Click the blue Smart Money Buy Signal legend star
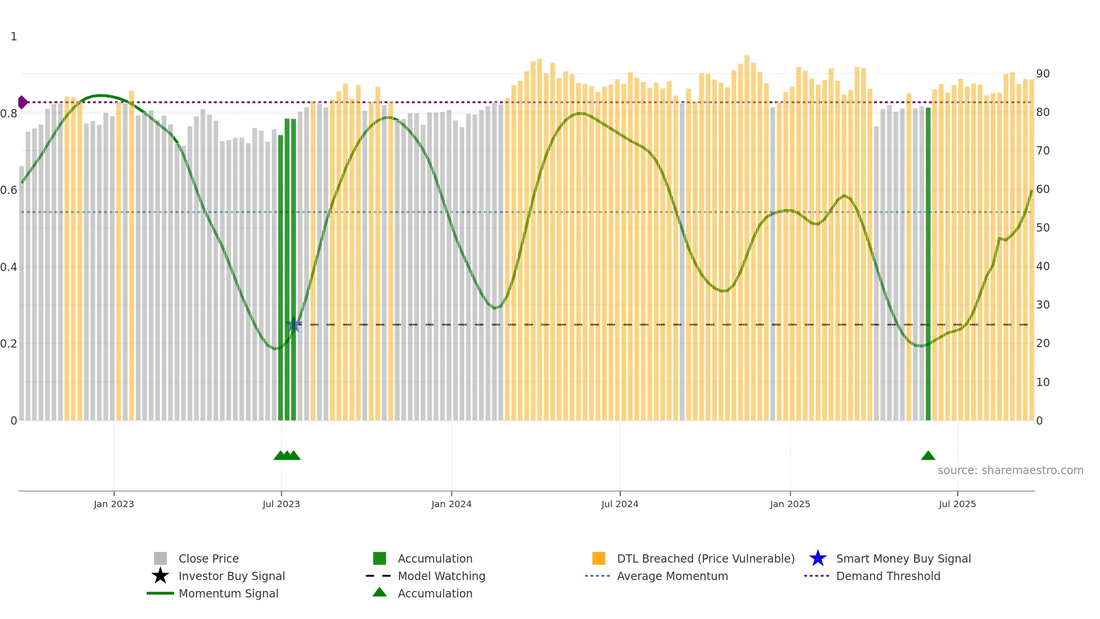 pos(818,558)
